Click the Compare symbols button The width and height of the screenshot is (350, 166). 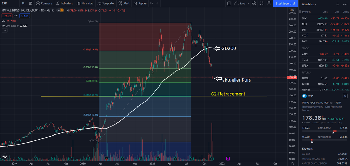[x=44, y=4]
